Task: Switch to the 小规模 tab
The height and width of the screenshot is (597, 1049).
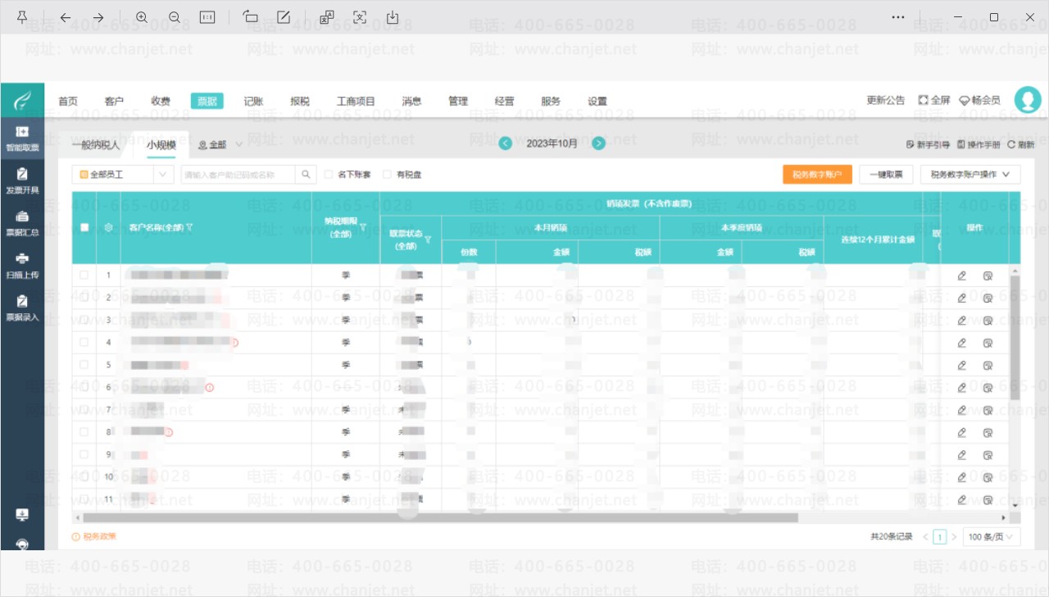Action: pos(161,144)
